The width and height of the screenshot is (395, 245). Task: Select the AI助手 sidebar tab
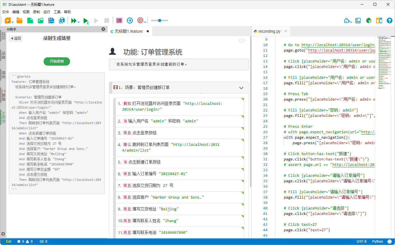(x=3, y=117)
